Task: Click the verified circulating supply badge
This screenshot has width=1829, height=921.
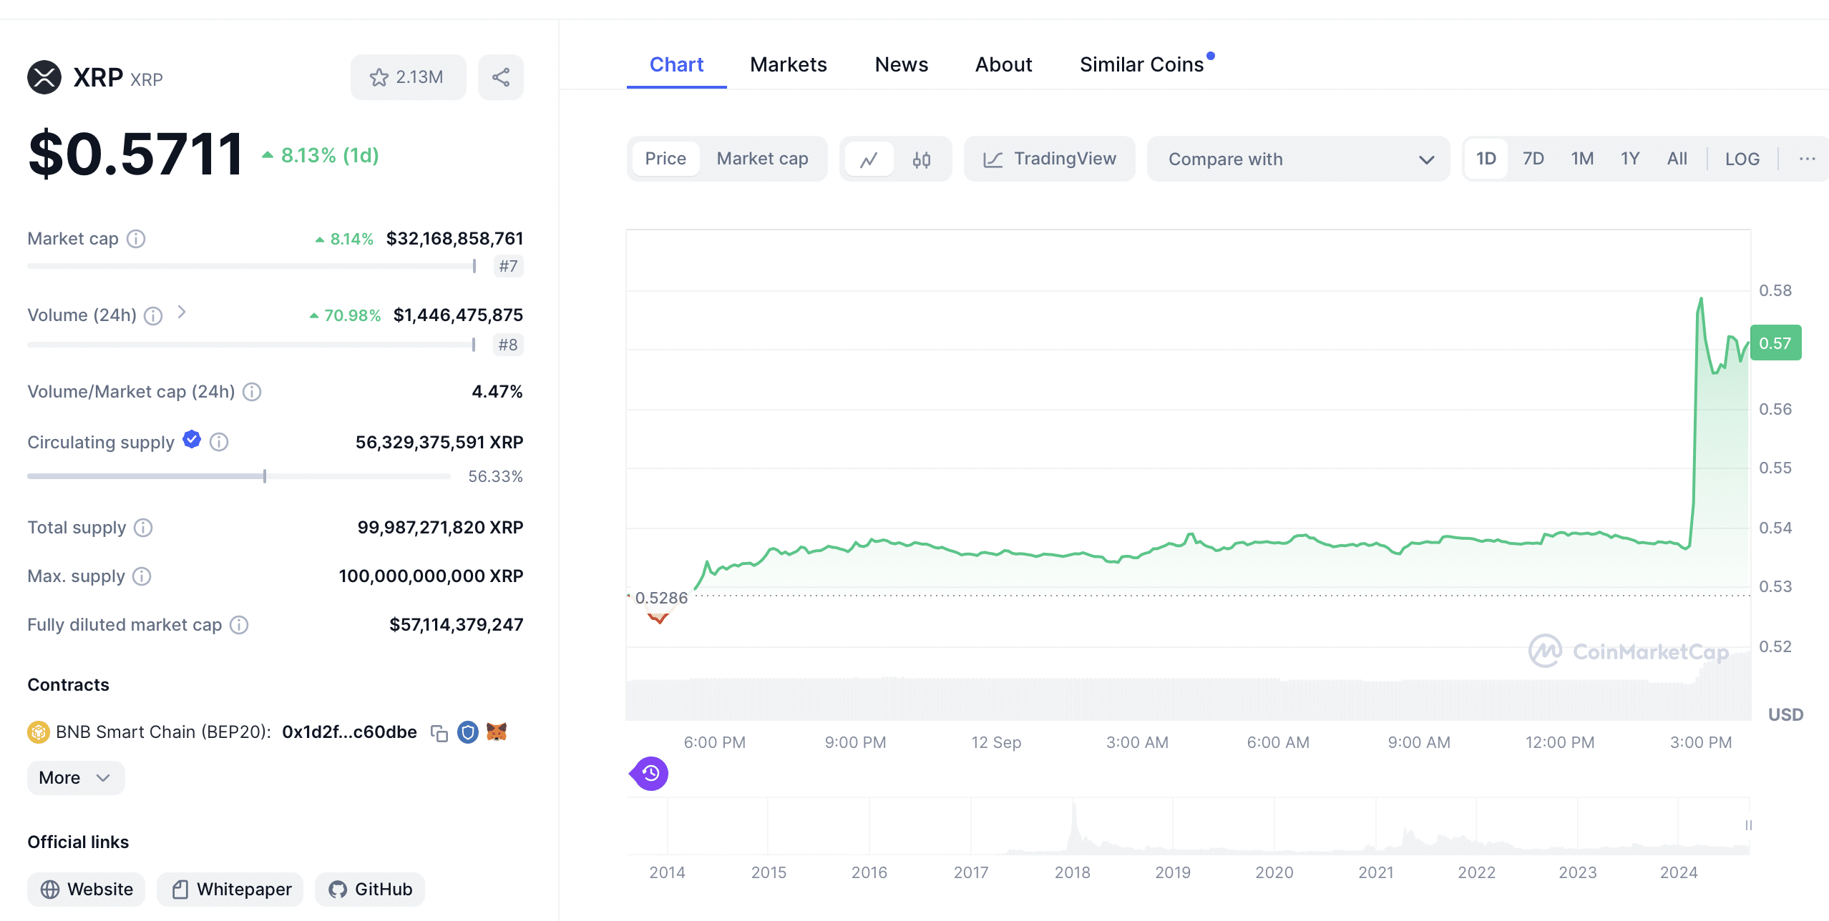Action: click(x=192, y=439)
